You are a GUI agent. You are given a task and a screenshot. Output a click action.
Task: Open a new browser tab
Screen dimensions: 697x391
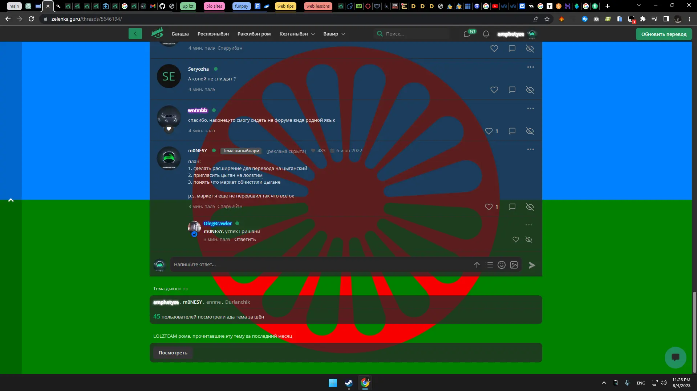(x=608, y=6)
